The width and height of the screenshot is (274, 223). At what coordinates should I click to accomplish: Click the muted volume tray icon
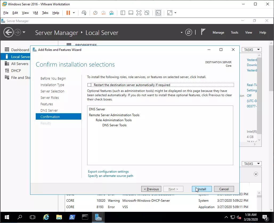tap(239, 217)
